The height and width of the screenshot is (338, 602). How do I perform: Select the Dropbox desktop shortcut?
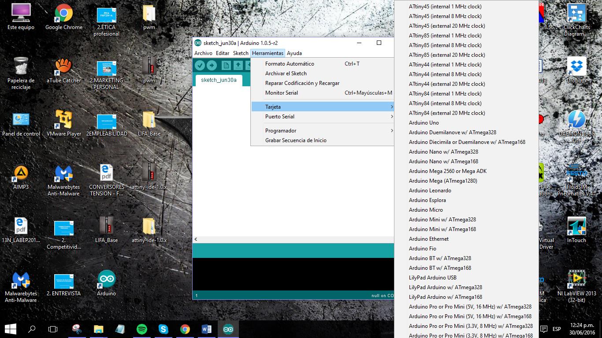pos(576,70)
